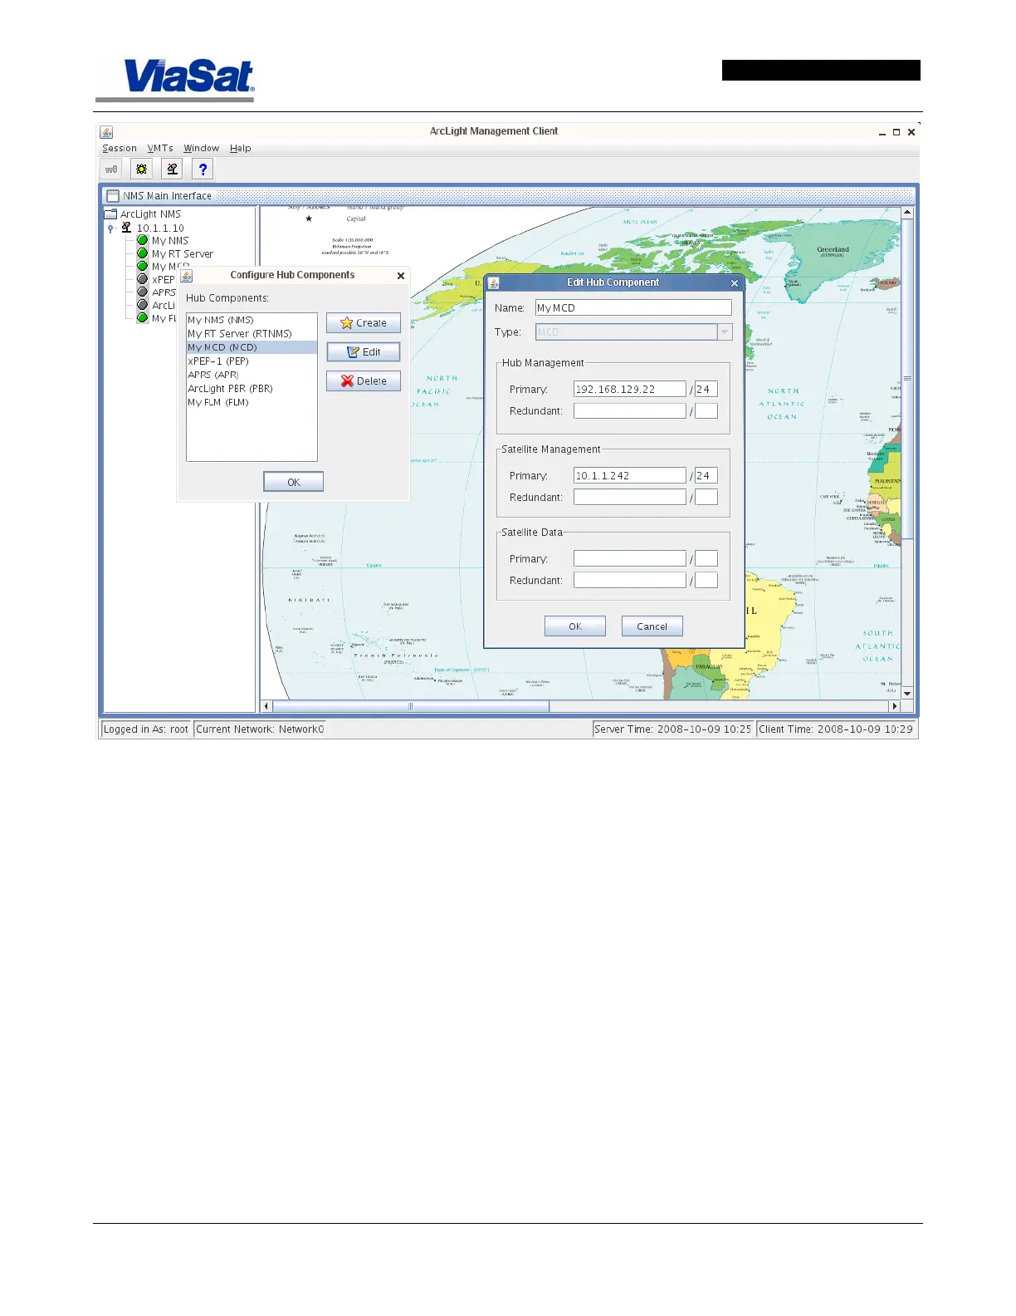Click Satellite Data Primary mask field
This screenshot has height=1316, width=1016.
coord(706,558)
